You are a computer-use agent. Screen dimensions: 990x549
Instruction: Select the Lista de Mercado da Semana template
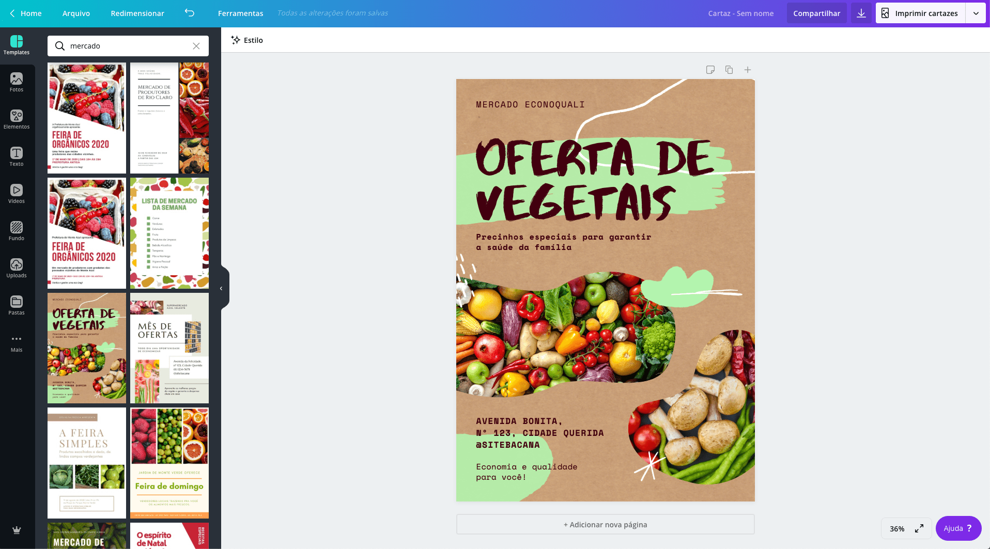coord(169,233)
